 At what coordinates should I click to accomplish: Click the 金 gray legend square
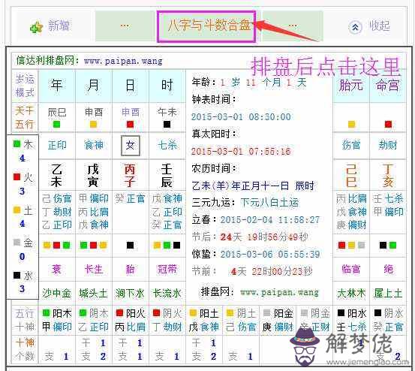(x=17, y=242)
